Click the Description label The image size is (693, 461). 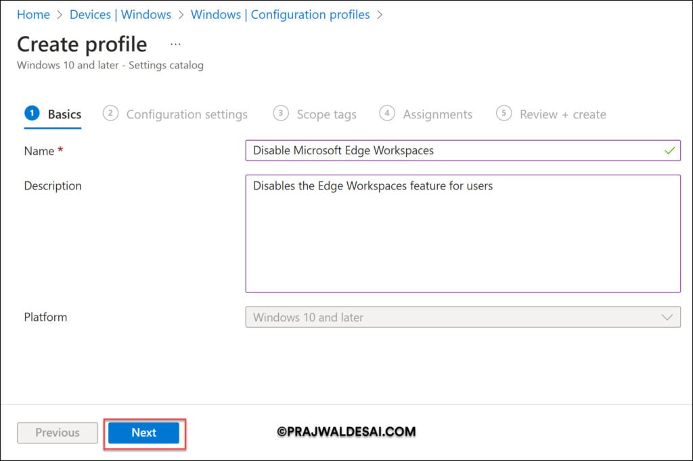[53, 185]
